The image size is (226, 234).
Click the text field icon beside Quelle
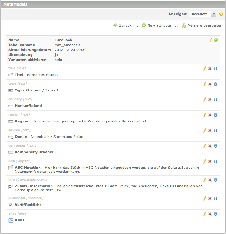[11, 137]
